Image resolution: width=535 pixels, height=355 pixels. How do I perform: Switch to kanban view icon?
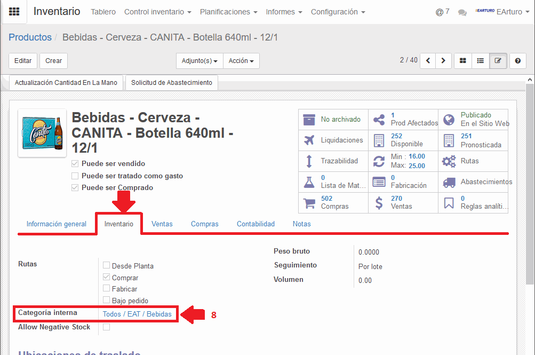coord(462,61)
